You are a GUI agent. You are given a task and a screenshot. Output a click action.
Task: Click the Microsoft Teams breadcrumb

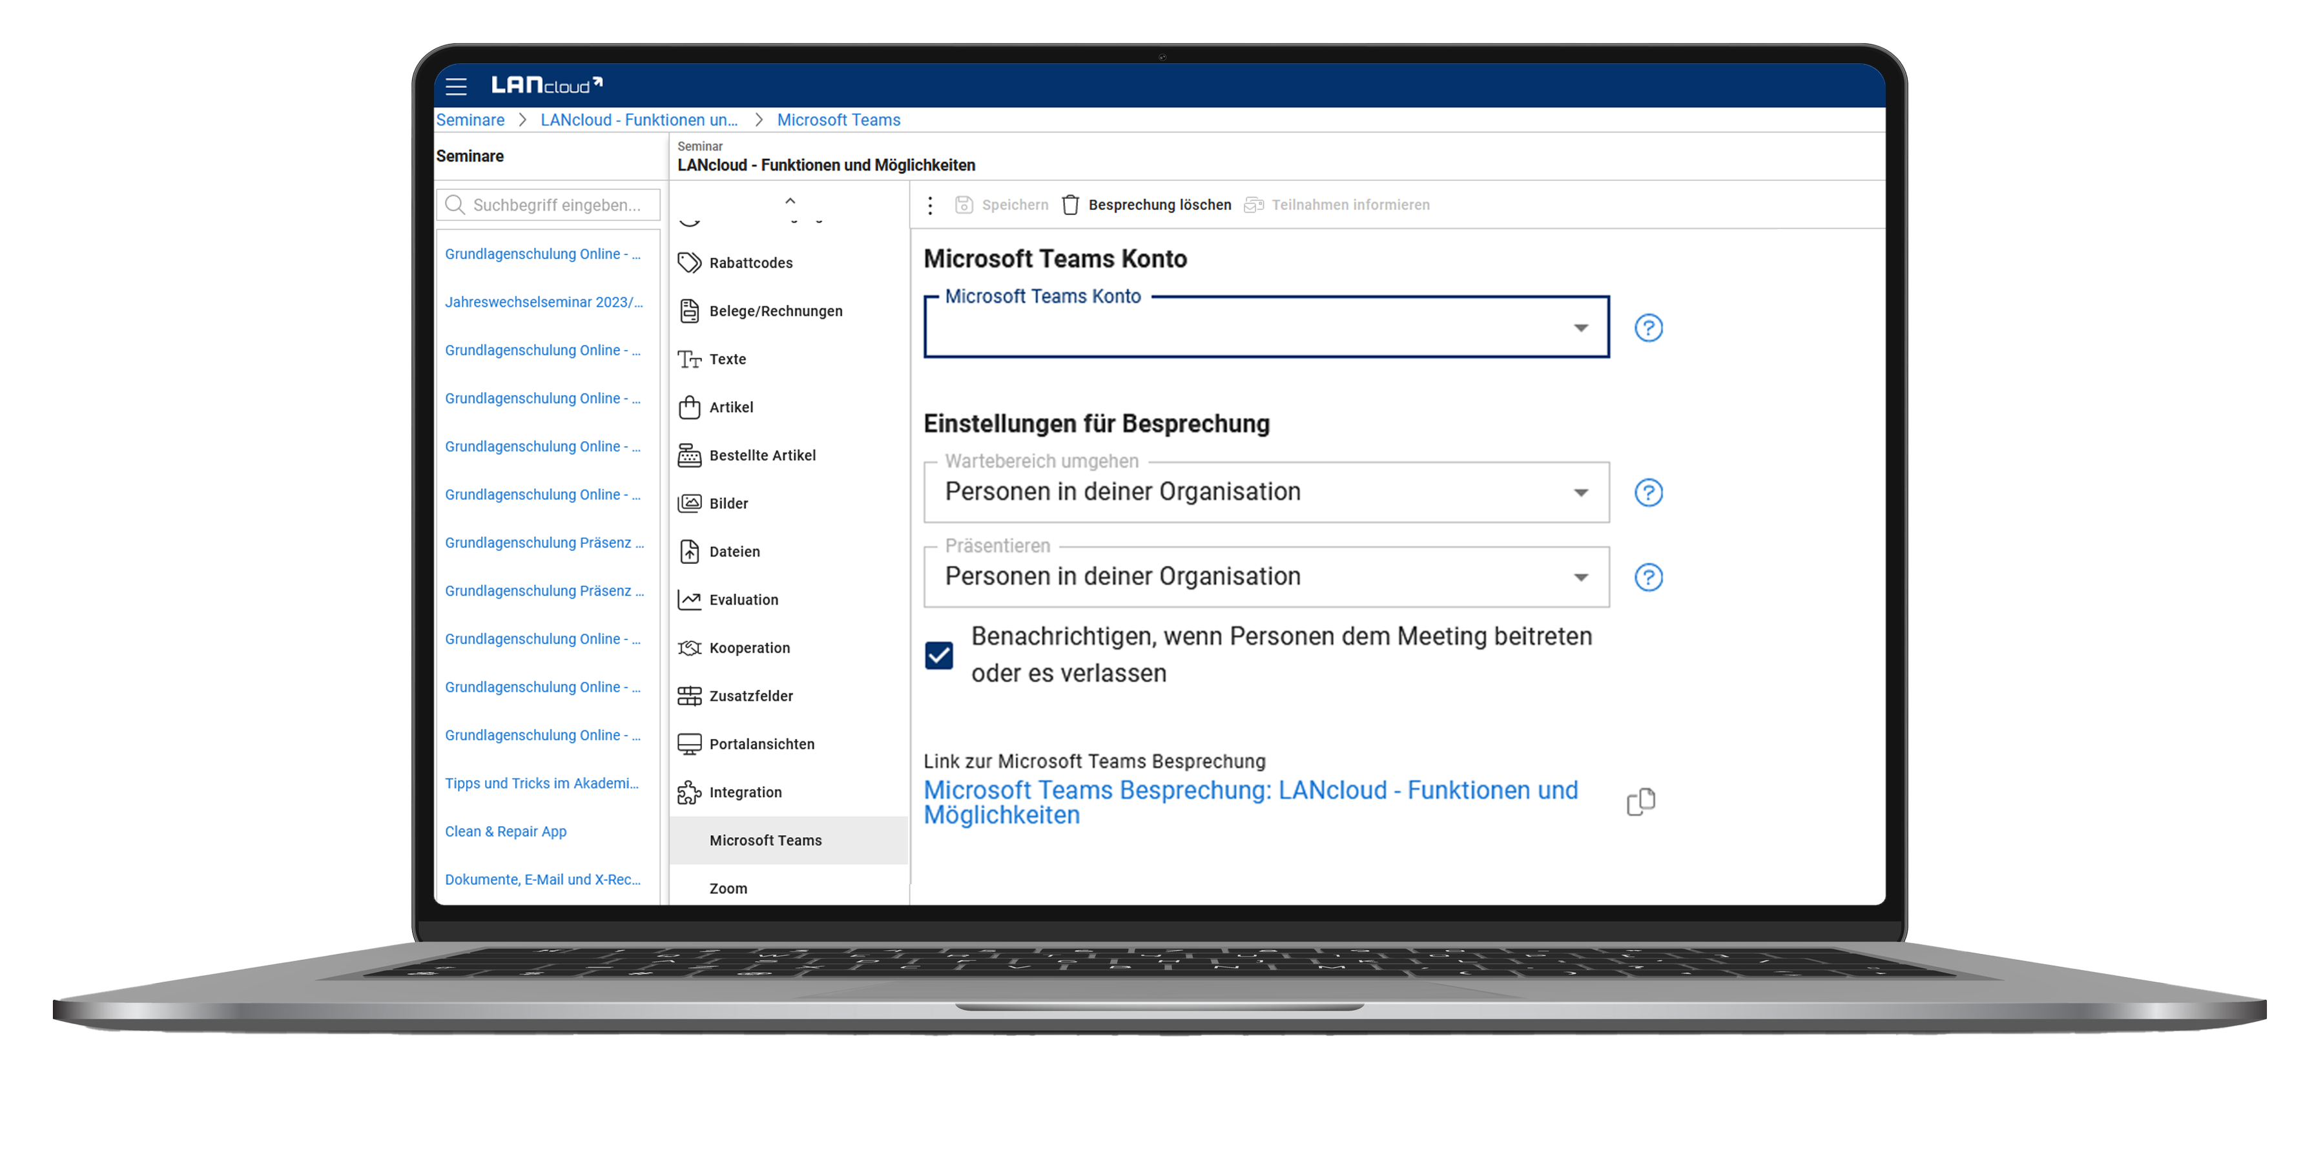coord(838,120)
